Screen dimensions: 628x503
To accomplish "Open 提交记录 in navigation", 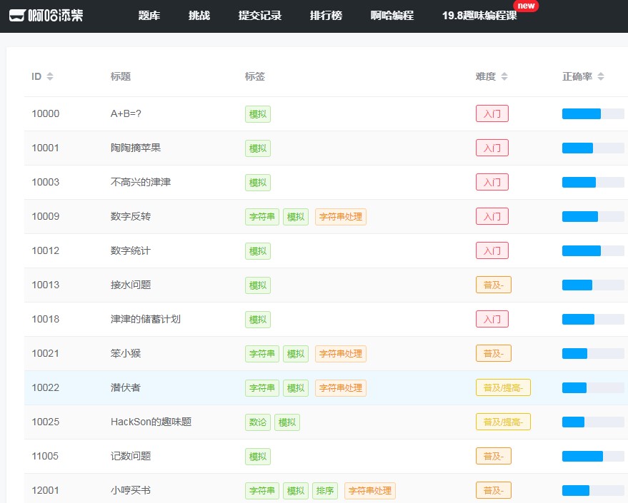I will (x=259, y=16).
